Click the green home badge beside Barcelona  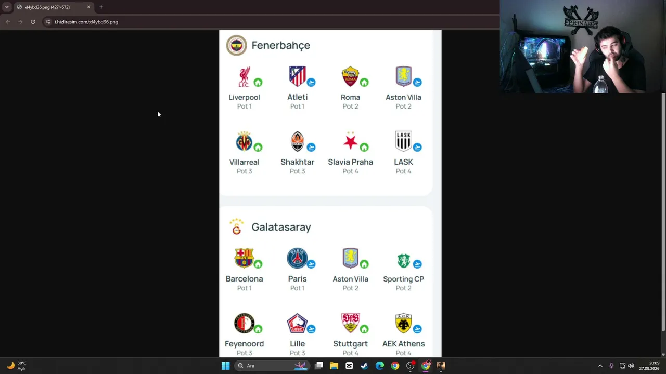coord(258,264)
